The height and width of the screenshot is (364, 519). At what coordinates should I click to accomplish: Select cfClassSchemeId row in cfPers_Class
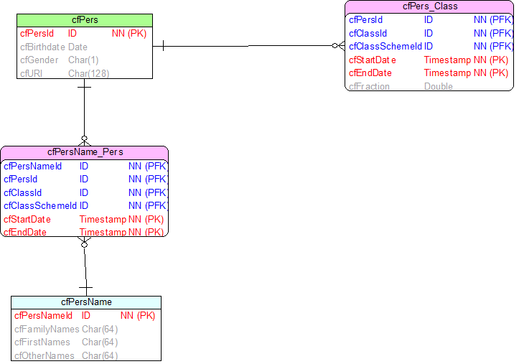click(x=429, y=47)
